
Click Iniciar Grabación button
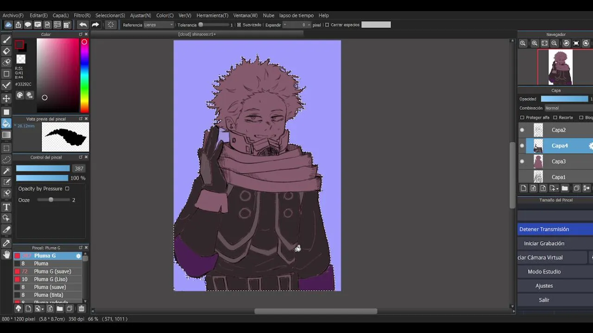(555, 243)
